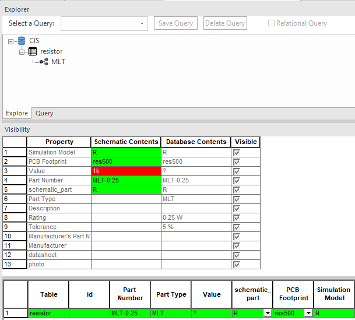Toggle Visible checkbox for Simulation Model
The height and width of the screenshot is (320, 355).
click(237, 153)
